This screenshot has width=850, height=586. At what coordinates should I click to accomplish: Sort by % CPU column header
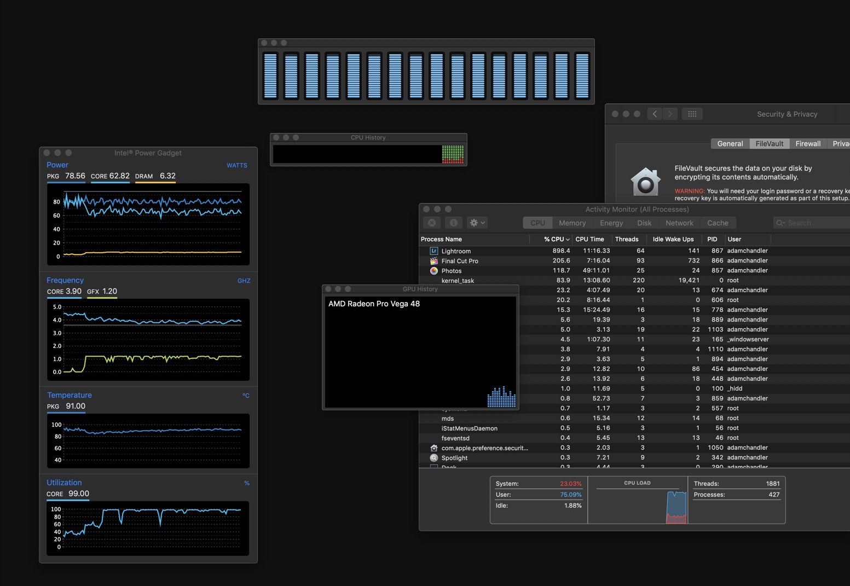click(x=551, y=239)
